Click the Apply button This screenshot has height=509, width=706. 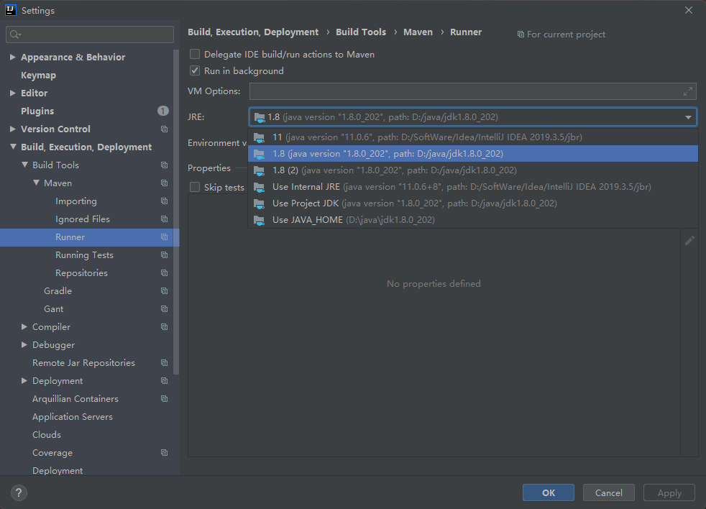(669, 492)
